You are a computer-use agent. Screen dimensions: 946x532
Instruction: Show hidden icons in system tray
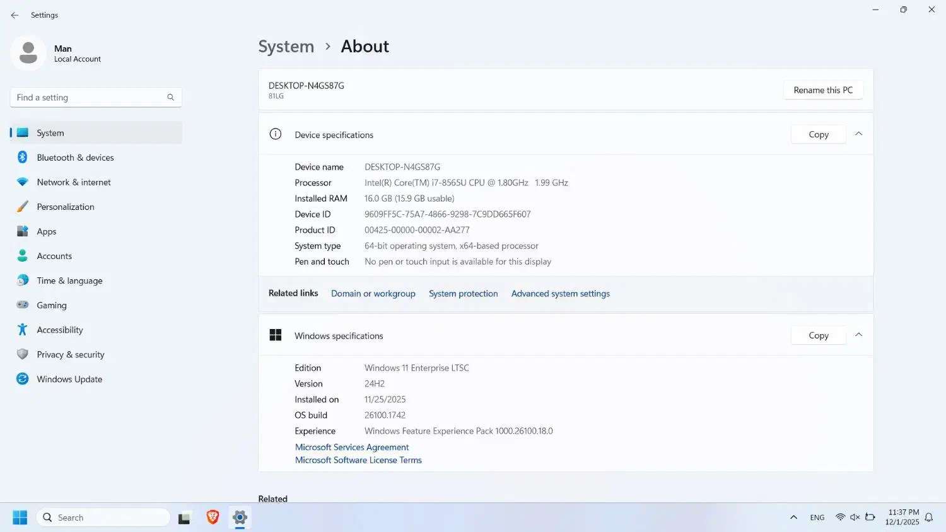coord(793,518)
